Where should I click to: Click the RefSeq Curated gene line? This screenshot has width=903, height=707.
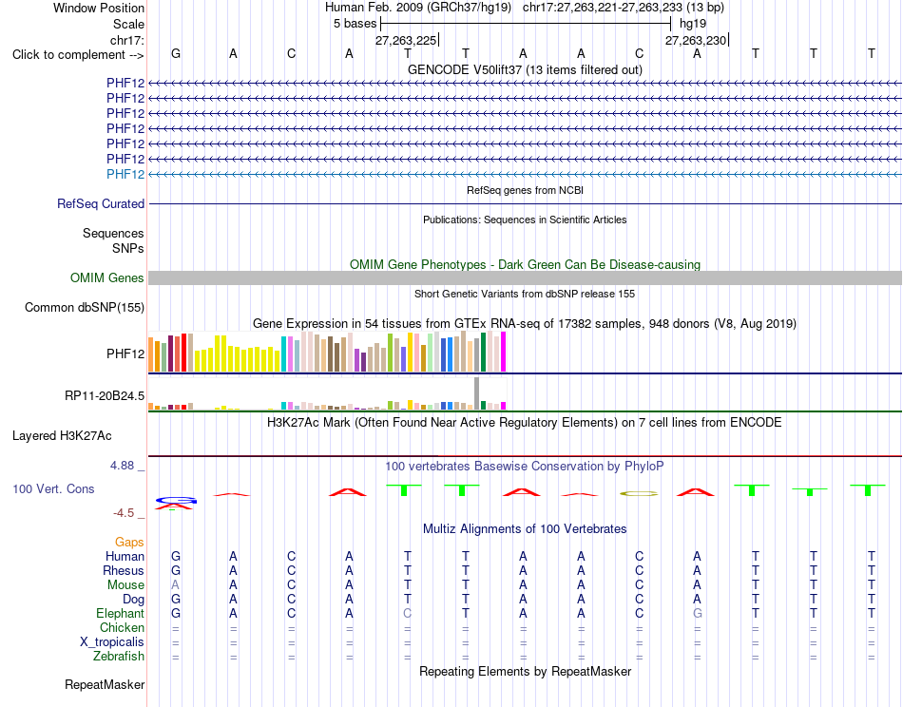point(525,203)
